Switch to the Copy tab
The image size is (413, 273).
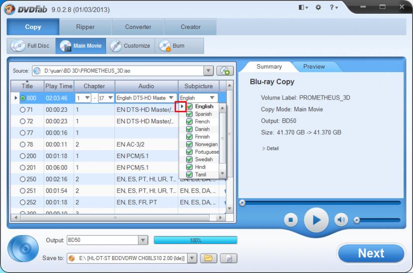33,27
